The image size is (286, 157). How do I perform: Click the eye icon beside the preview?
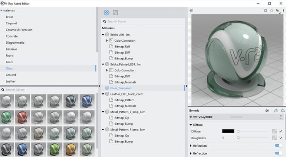pyautogui.click(x=191, y=11)
